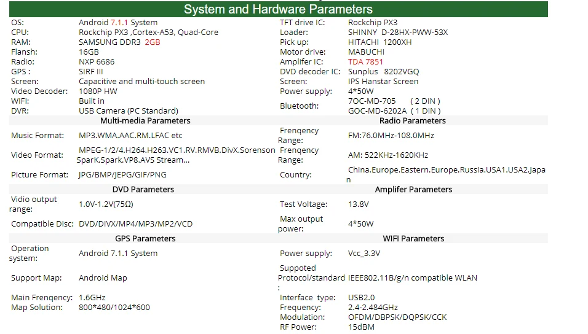
Task: Select the Built in WIFI value
Action: (92, 101)
